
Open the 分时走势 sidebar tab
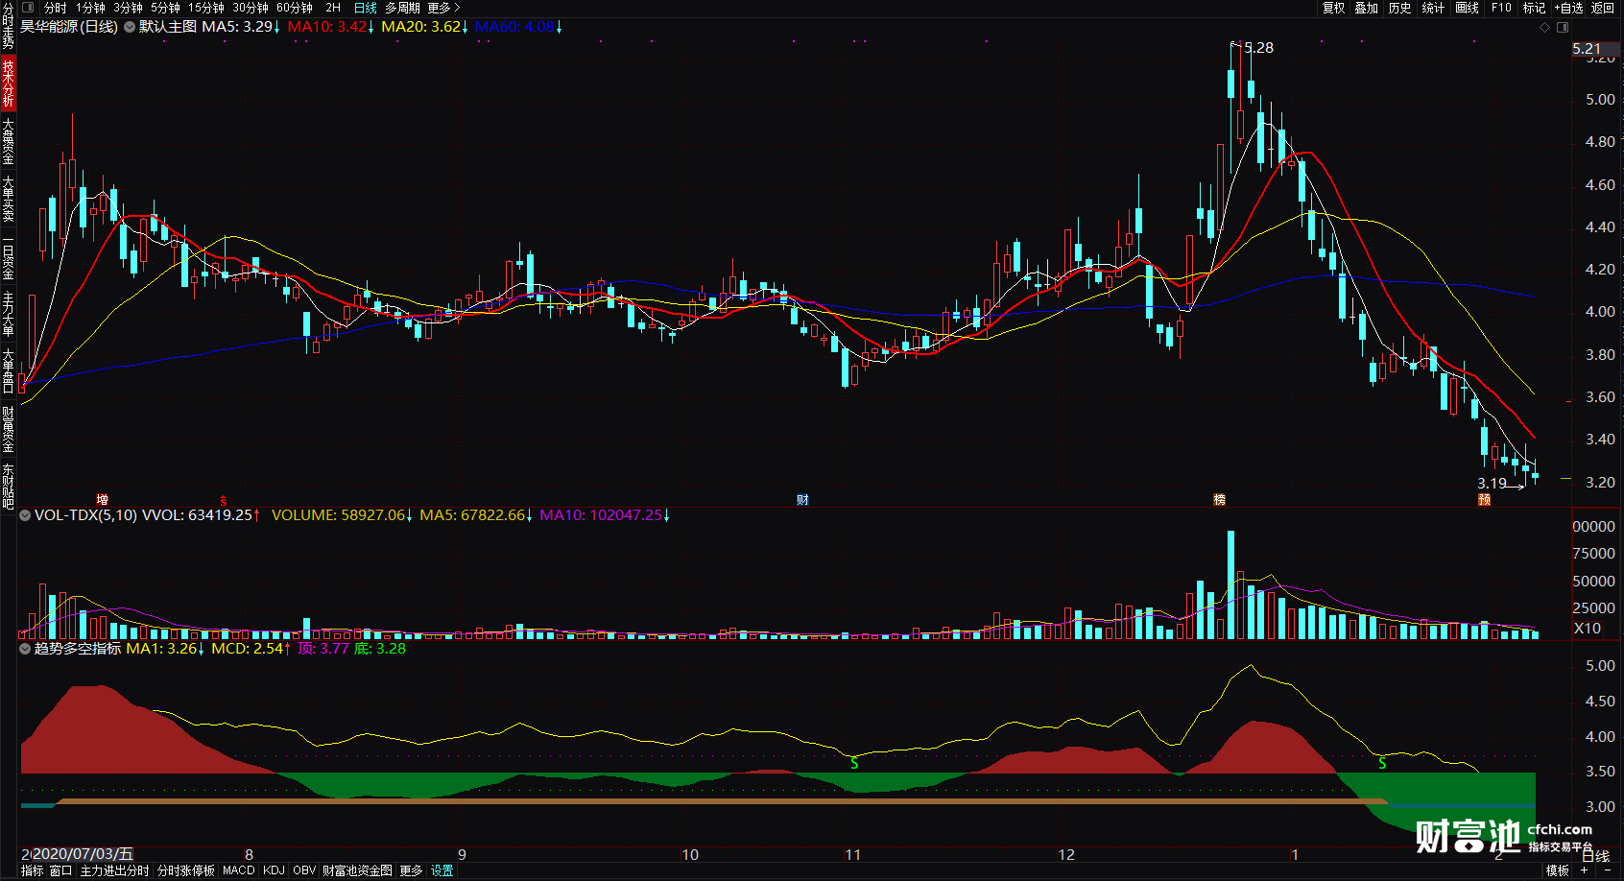pyautogui.click(x=8, y=26)
